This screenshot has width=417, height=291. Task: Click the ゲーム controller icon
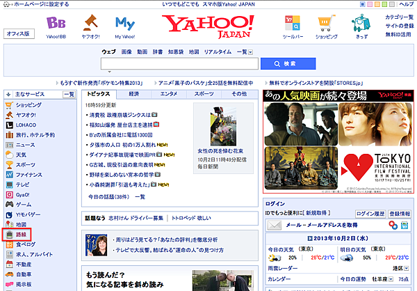(x=9, y=205)
